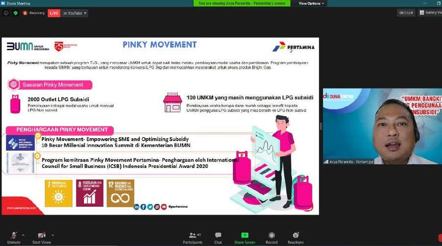Select Arya Paramita's video thumbnail

click(382, 126)
